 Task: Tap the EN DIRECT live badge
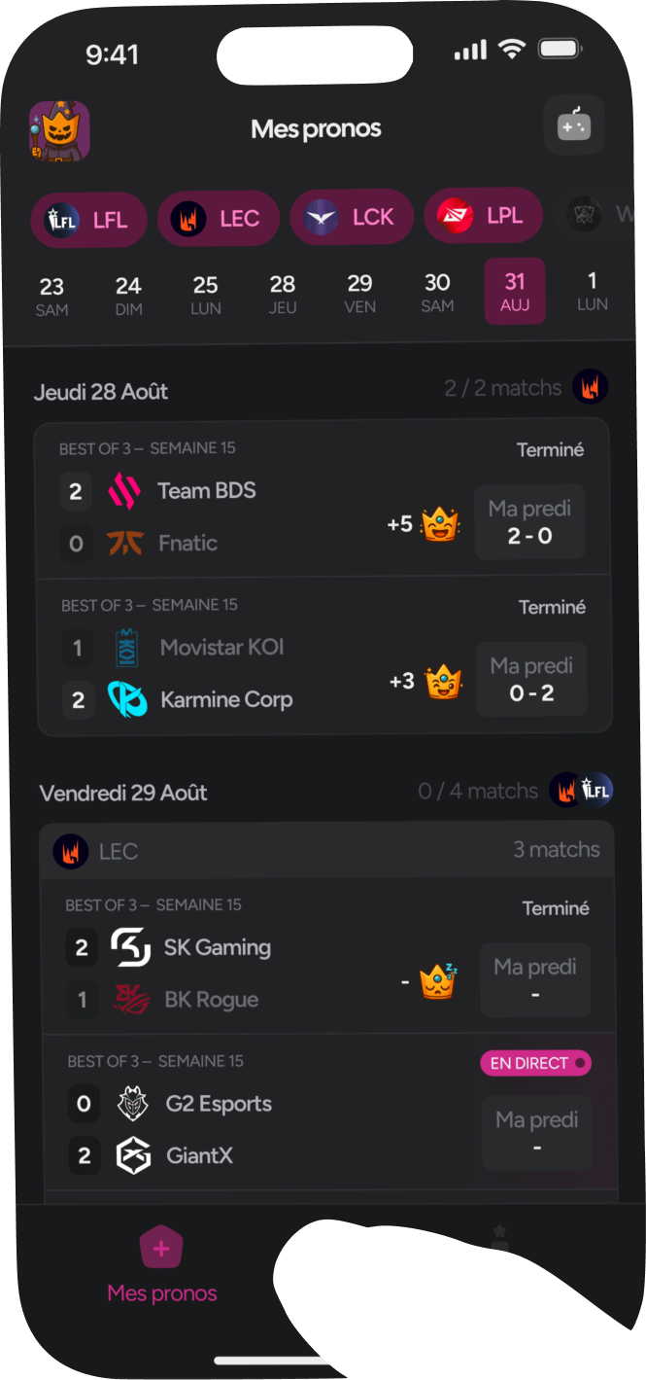tap(535, 1063)
